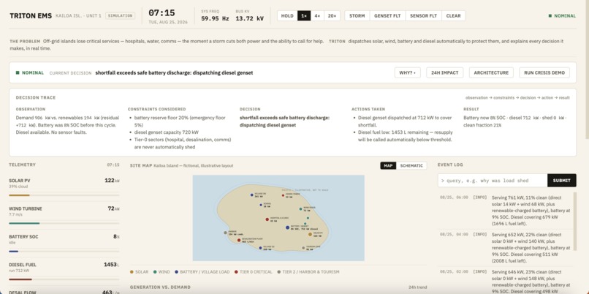Viewport: 589px width, 294px height.
Task: Click the 59.95 Hz system frequency value
Action: [x=215, y=18]
